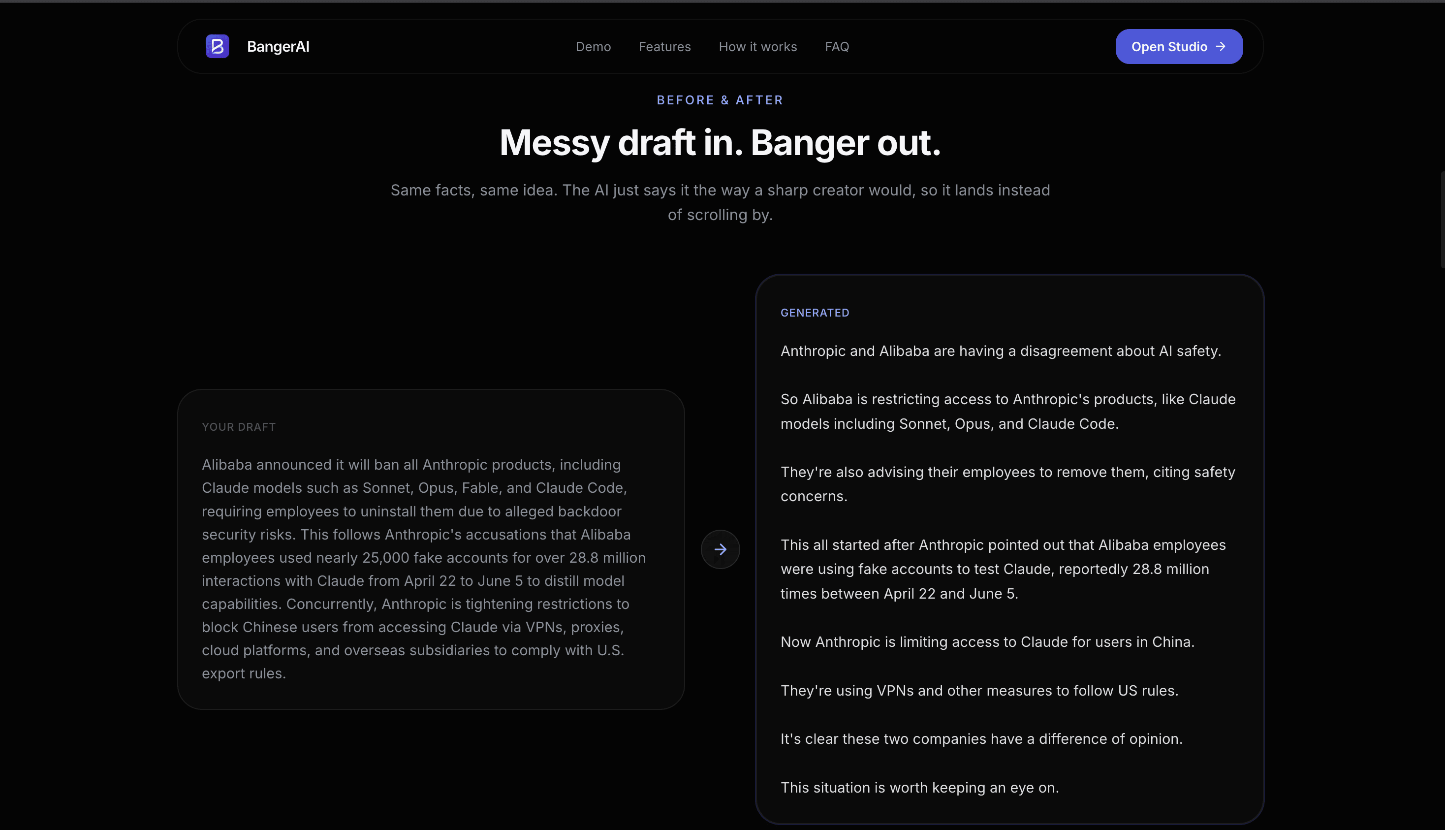Click the Open Studio button
Viewport: 1445px width, 830px height.
(x=1179, y=46)
